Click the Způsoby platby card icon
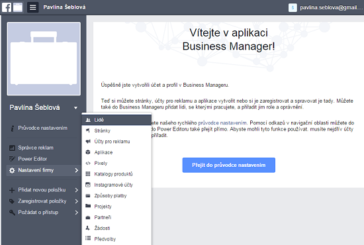 [88, 195]
